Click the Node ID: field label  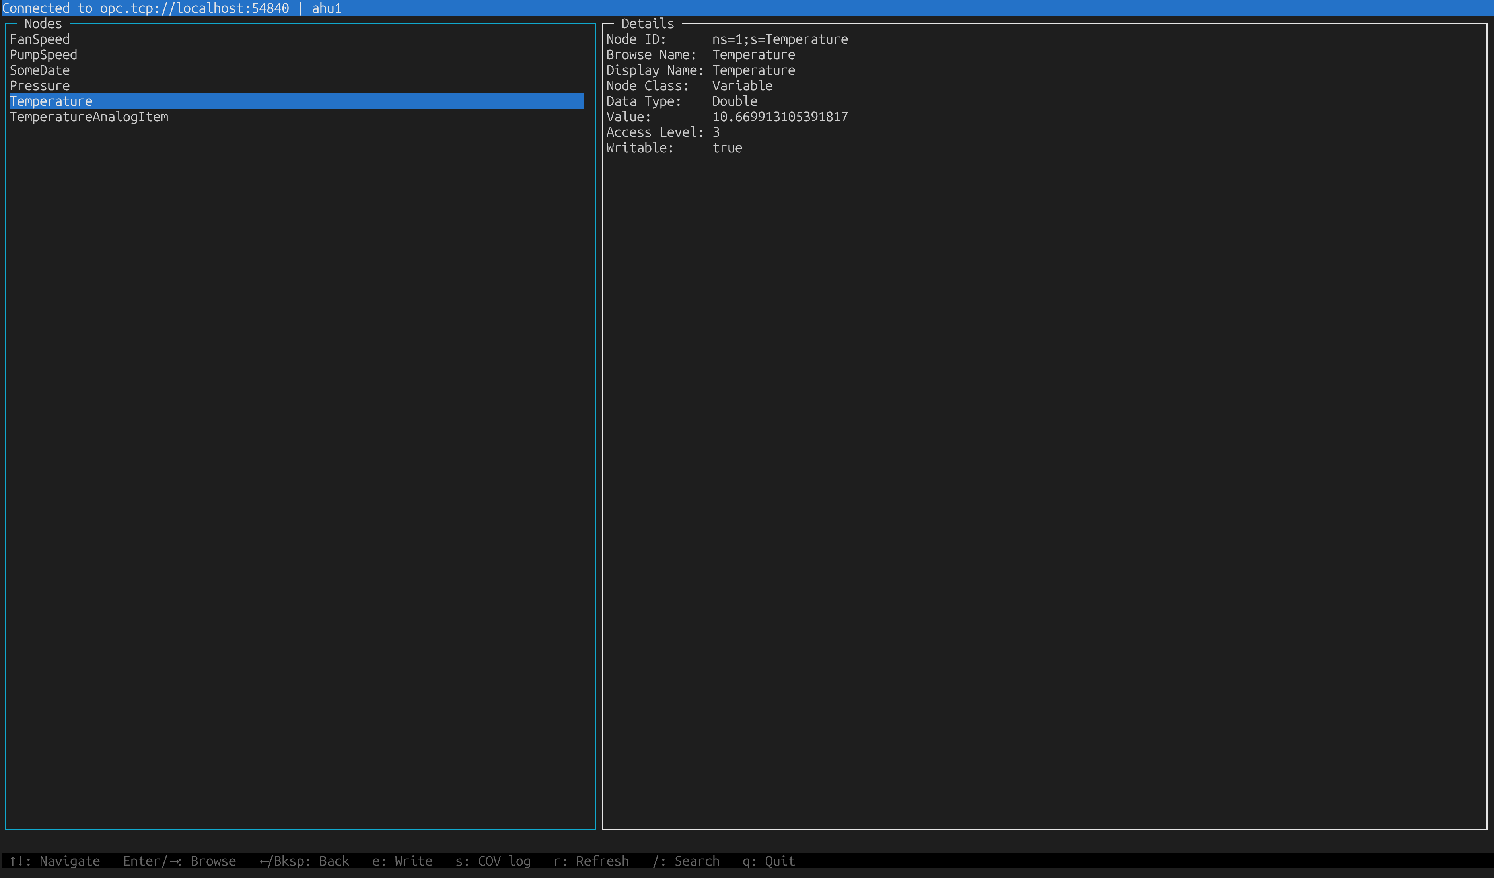coord(637,39)
